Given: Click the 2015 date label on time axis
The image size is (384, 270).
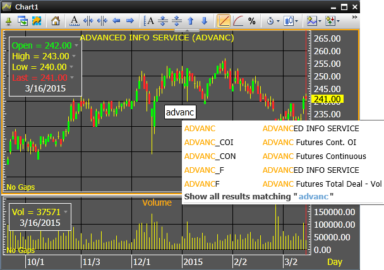Looking at the screenshot, I should (x=193, y=262).
